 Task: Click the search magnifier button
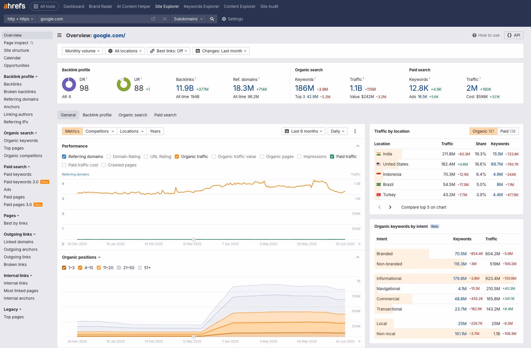tap(212, 19)
